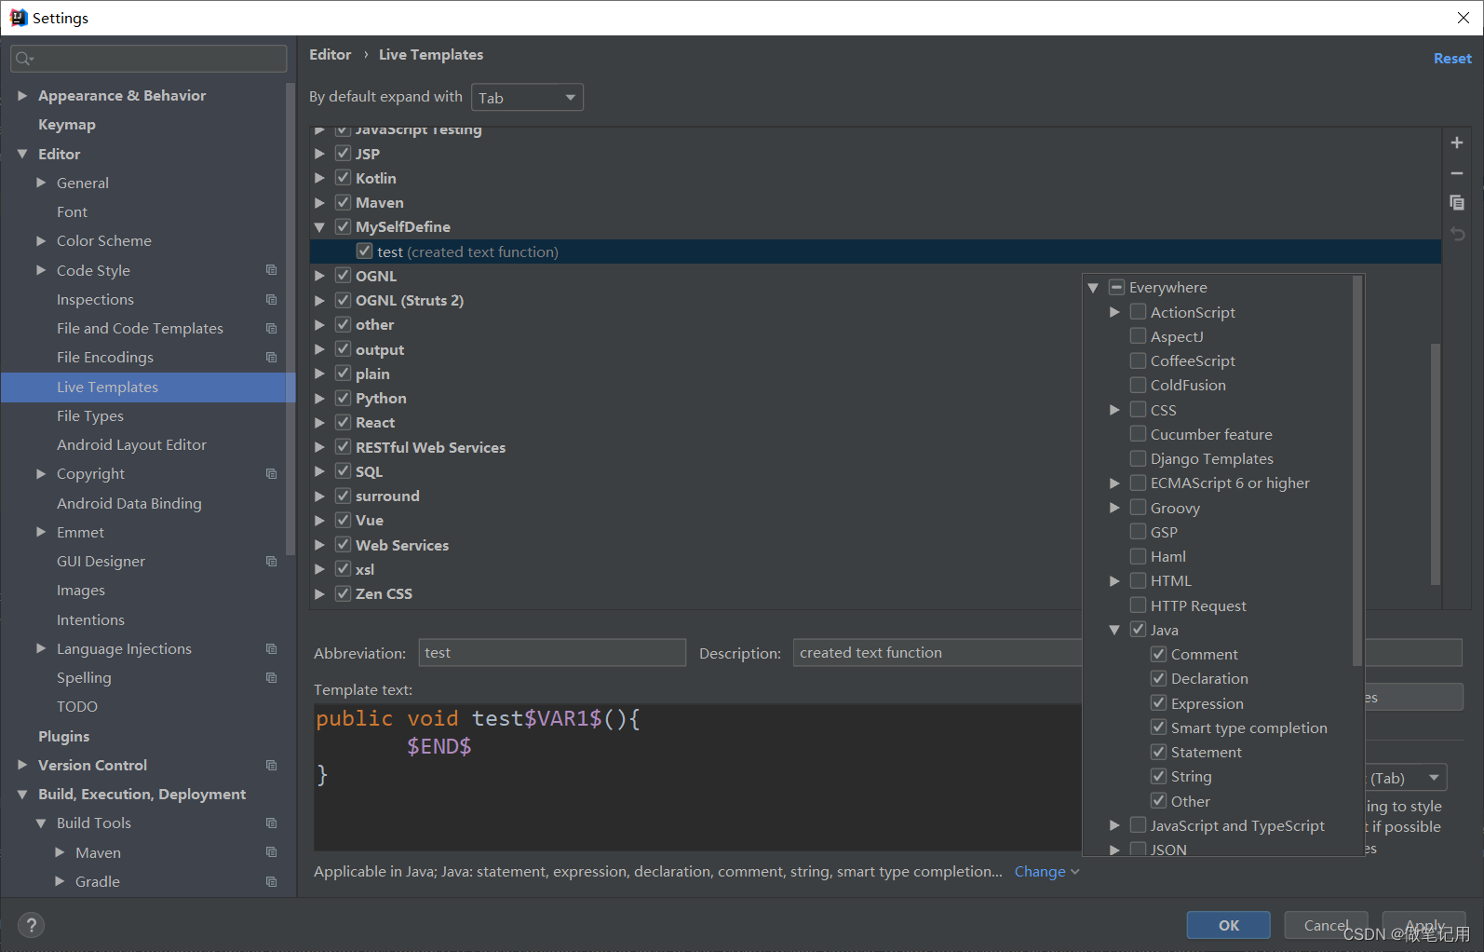Click the restore deleted templates undo icon
This screenshot has height=952, width=1484.
(1457, 234)
